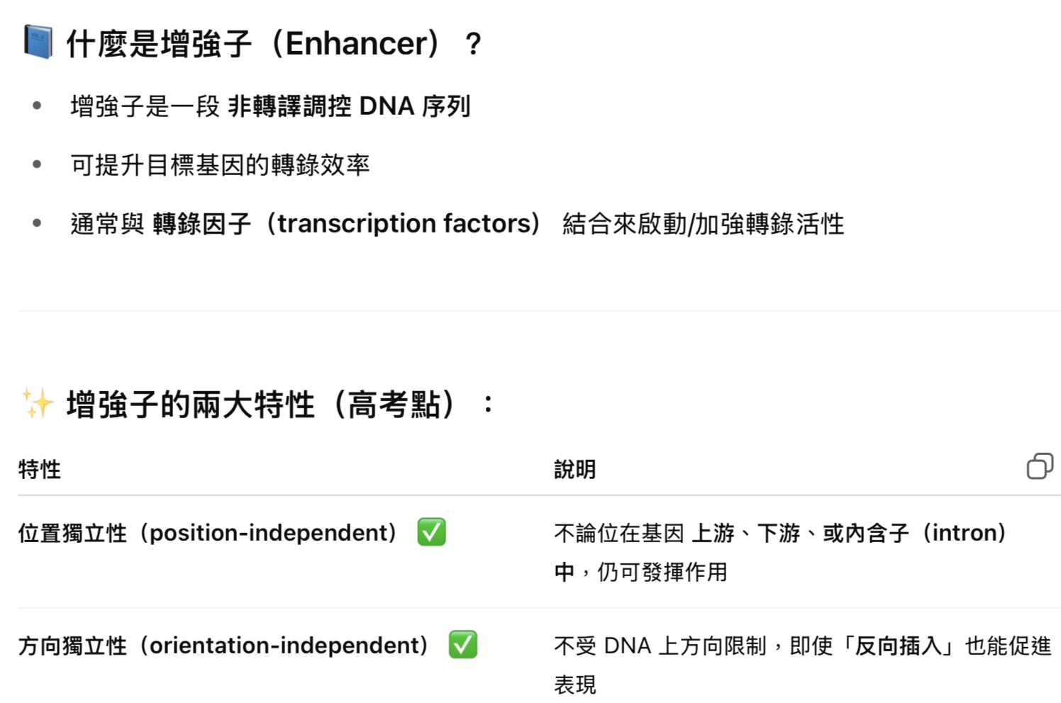This screenshot has width=1061, height=703.
Task: Click the bold text 非轉譯調控 DNA 序列
Action: (x=349, y=106)
